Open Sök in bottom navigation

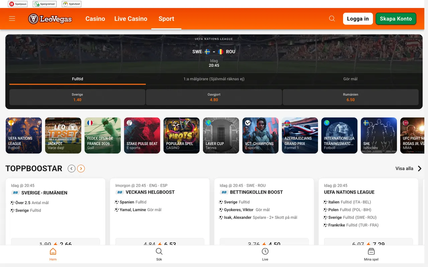tap(159, 255)
